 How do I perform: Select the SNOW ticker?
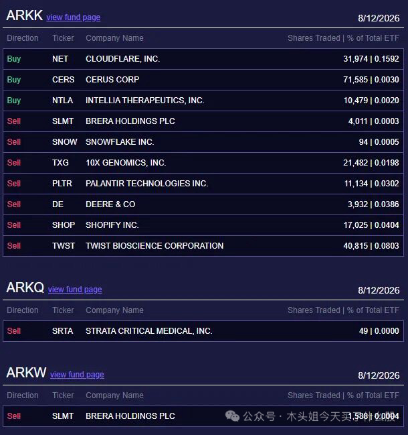pos(64,142)
